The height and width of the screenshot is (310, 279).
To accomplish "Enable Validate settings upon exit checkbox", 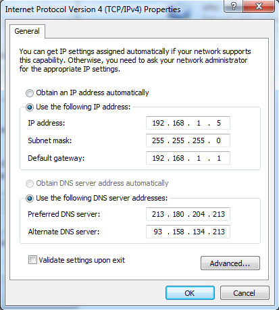I will tap(32, 259).
